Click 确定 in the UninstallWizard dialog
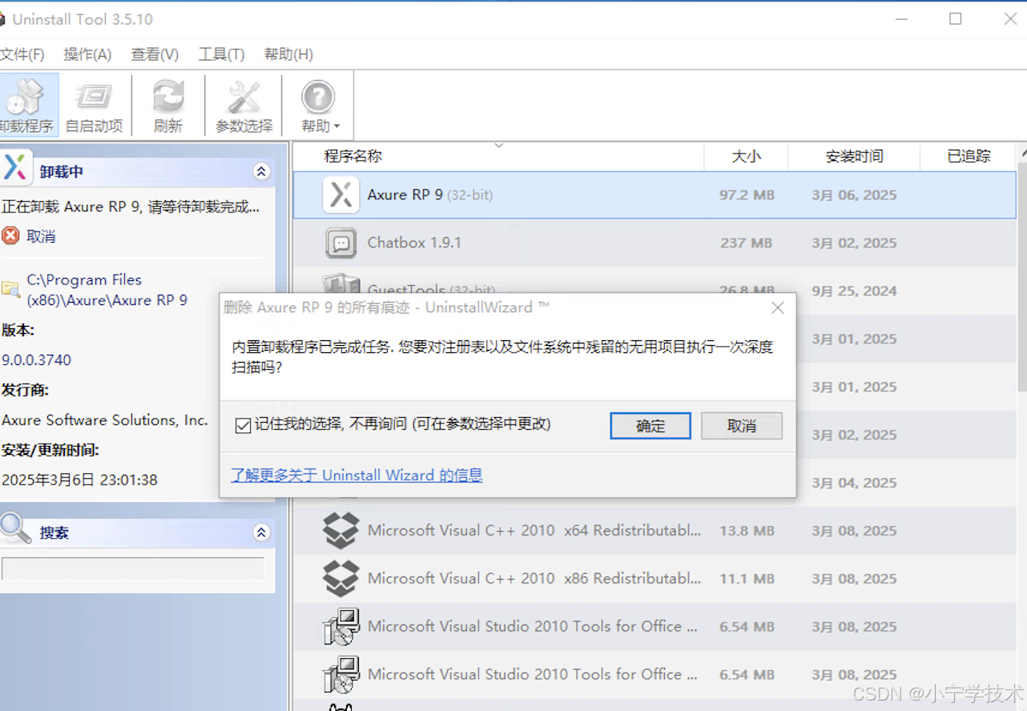 tap(650, 426)
